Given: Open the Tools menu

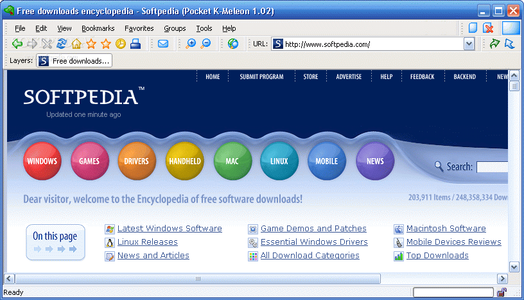Looking at the screenshot, I should 204,28.
